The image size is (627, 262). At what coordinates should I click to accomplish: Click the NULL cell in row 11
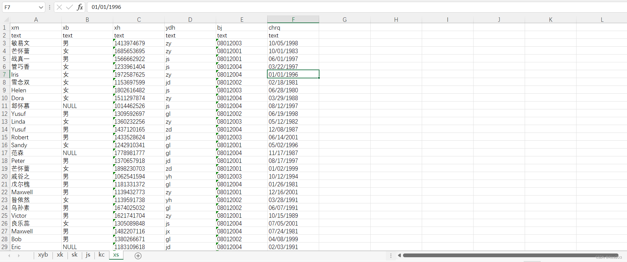[87, 106]
